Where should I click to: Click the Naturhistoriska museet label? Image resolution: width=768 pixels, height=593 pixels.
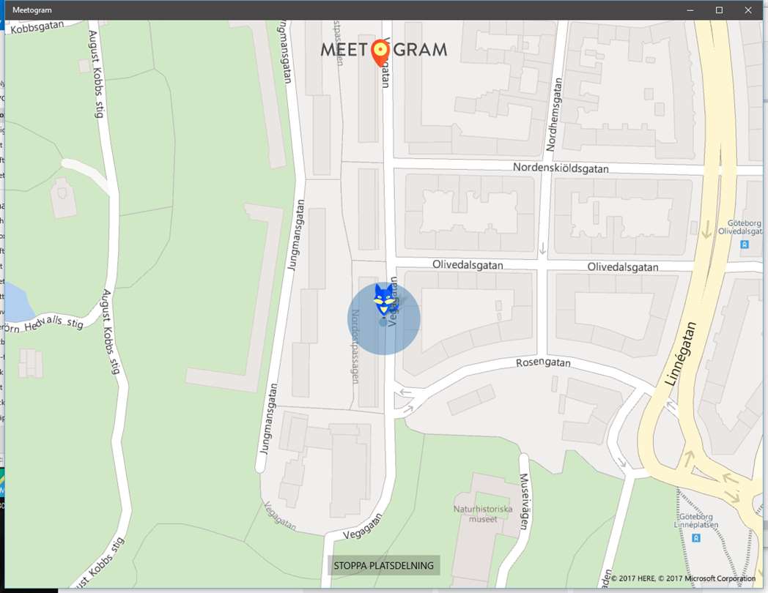point(482,514)
